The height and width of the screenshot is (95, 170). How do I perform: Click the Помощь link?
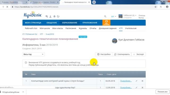tap(142, 15)
